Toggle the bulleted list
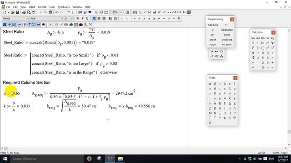The width and height of the screenshot is (291, 163). [110, 19]
